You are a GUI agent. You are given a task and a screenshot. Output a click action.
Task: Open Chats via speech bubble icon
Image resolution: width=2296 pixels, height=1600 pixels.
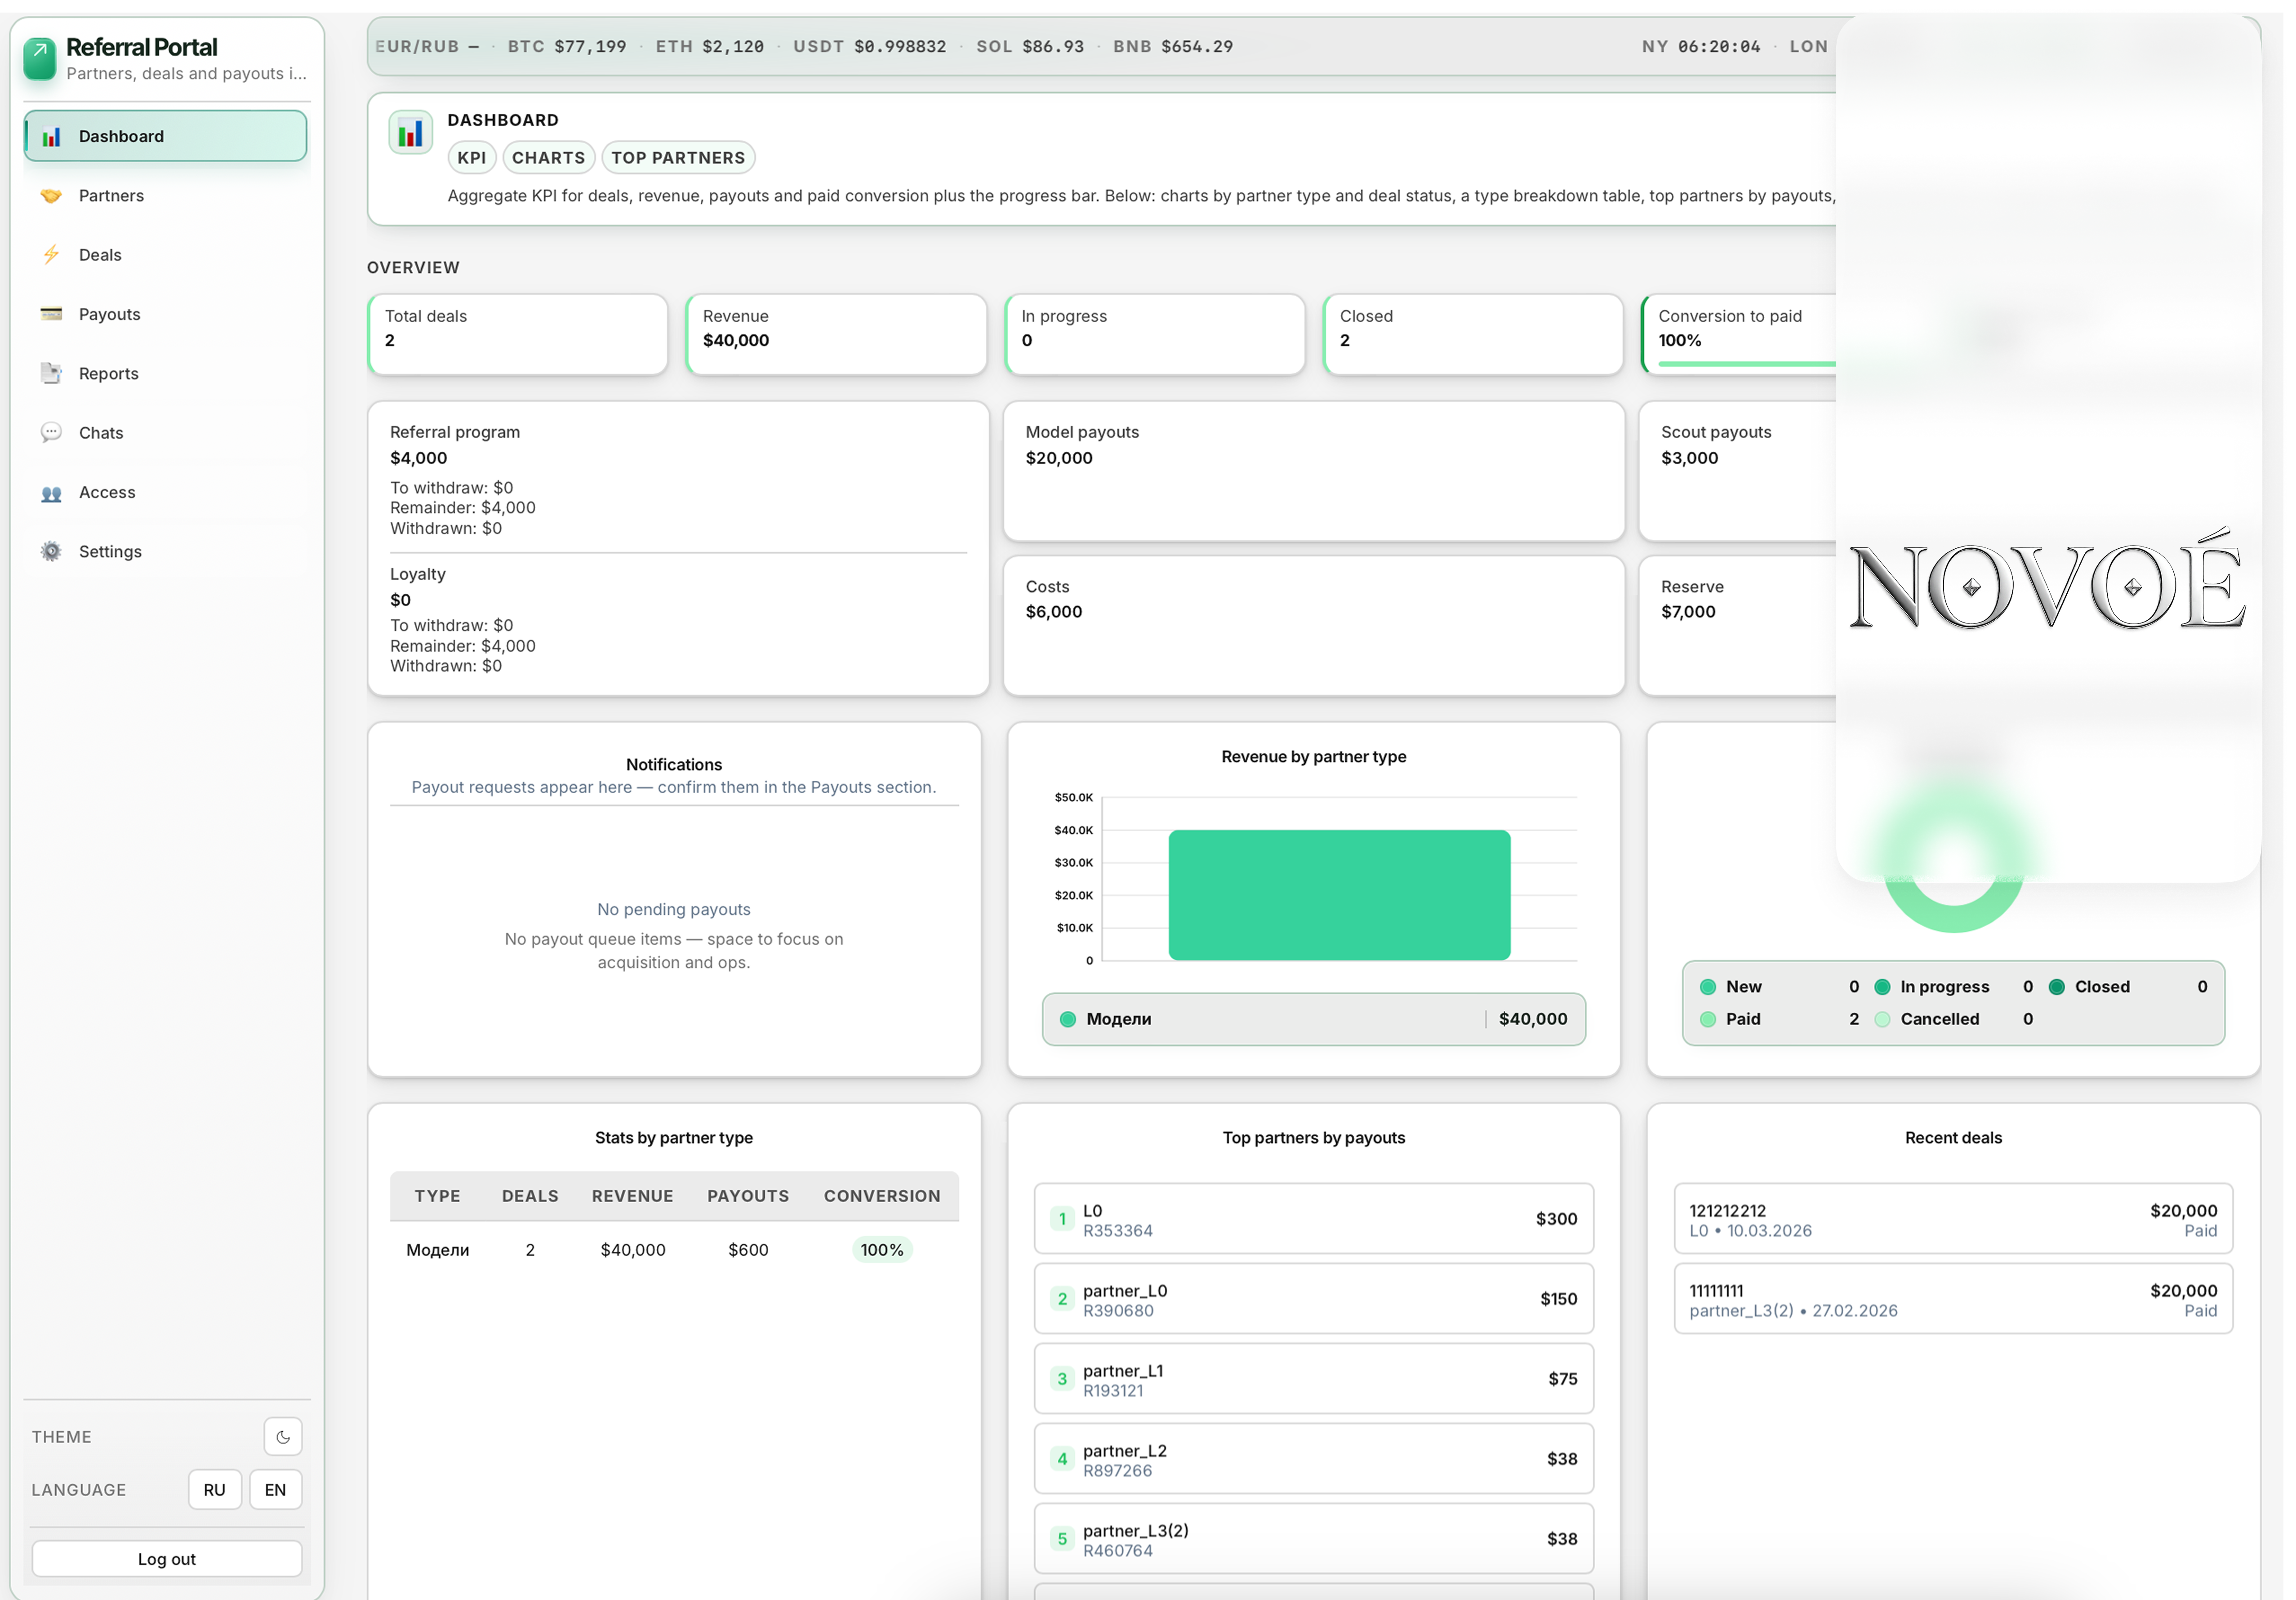click(x=51, y=433)
